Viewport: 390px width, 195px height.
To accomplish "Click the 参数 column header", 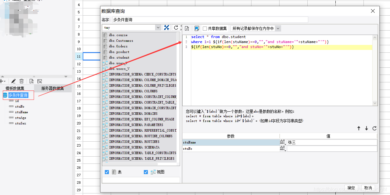I will click(231, 136).
